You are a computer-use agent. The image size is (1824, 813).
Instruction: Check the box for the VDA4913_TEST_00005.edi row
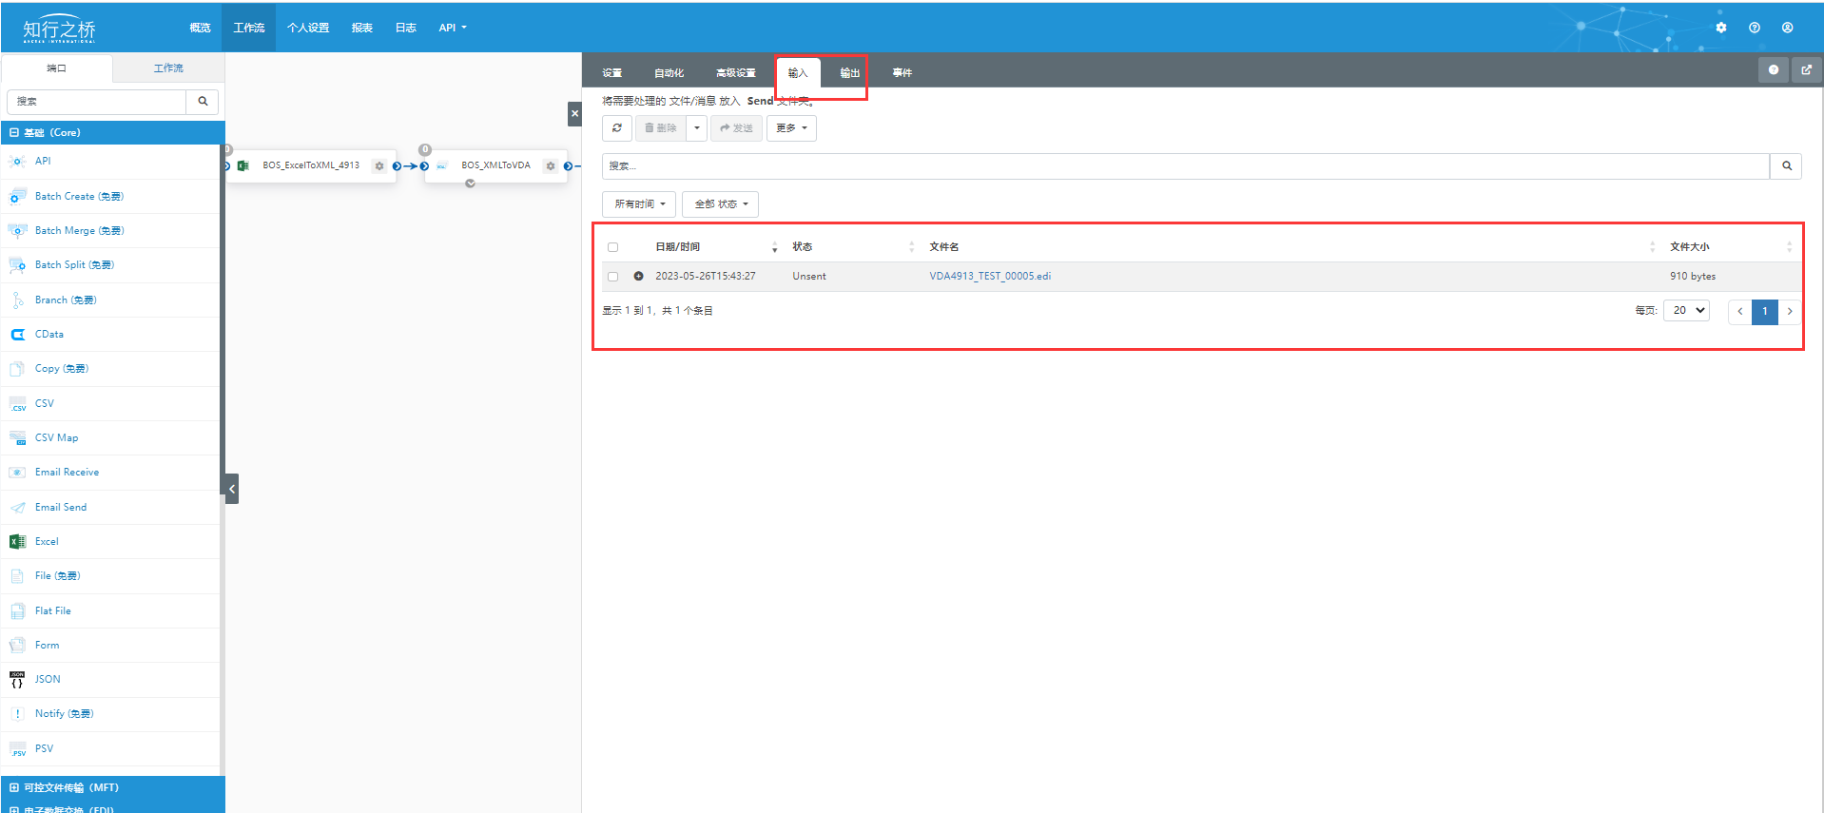[x=612, y=277]
